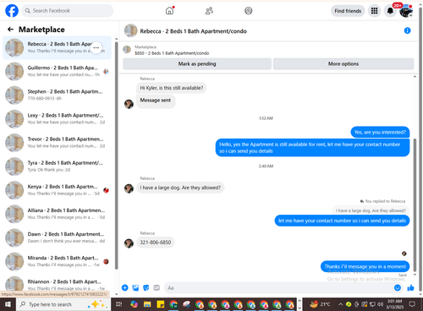
Task: Open the Trevor conversation
Action: tap(57, 143)
